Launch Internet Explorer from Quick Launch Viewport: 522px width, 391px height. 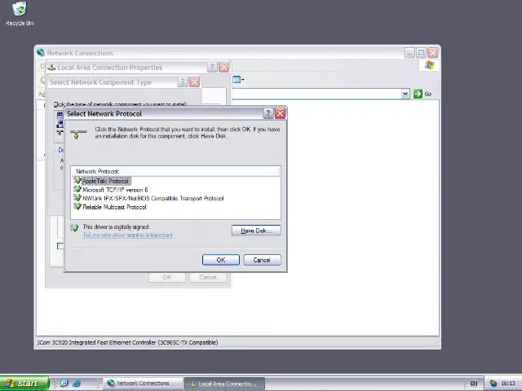point(77,383)
